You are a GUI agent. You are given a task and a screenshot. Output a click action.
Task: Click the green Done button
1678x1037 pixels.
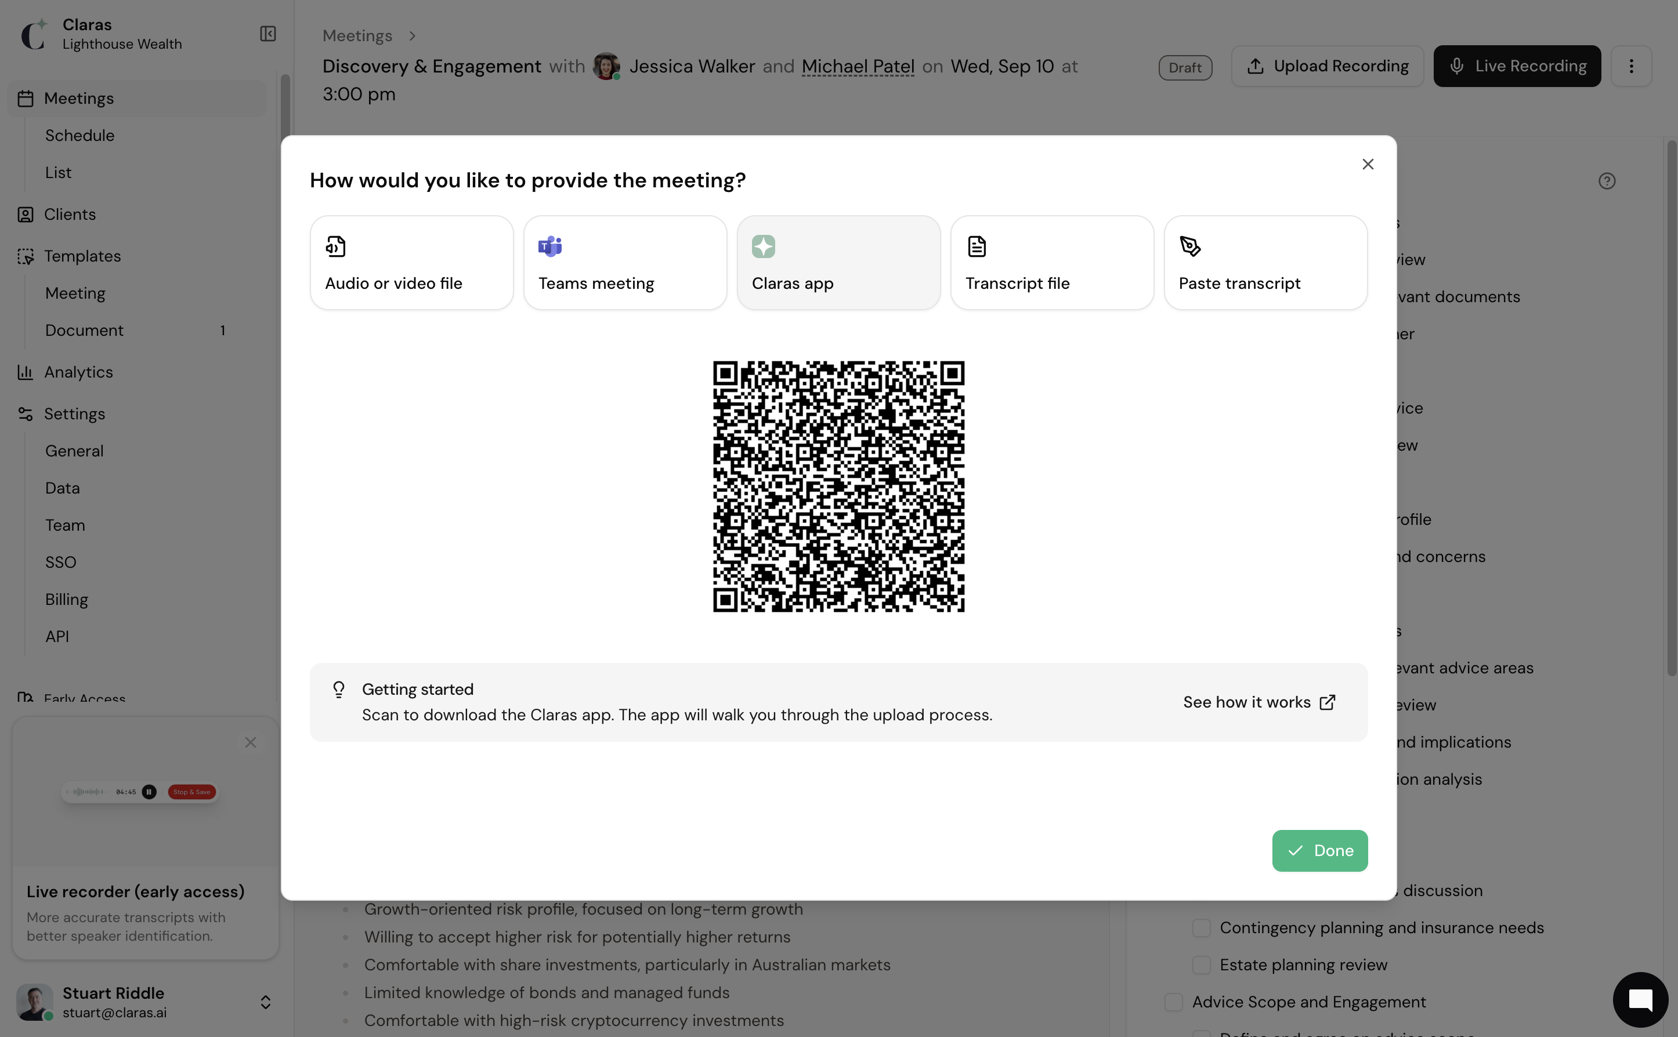tap(1319, 850)
